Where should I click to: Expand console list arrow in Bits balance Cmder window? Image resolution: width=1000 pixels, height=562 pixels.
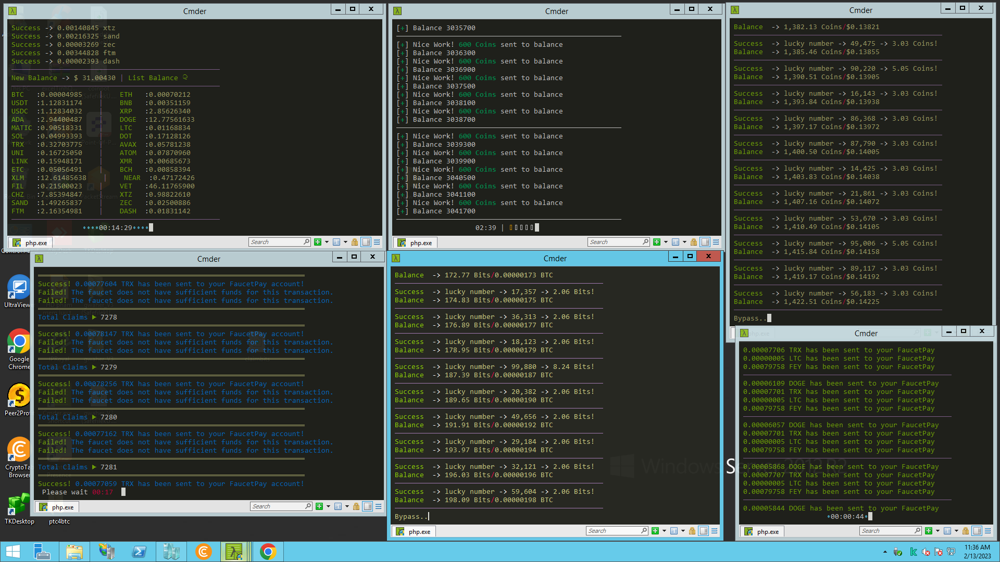683,531
